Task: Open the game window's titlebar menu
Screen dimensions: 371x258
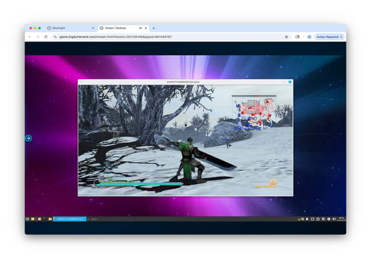Action: (x=82, y=82)
